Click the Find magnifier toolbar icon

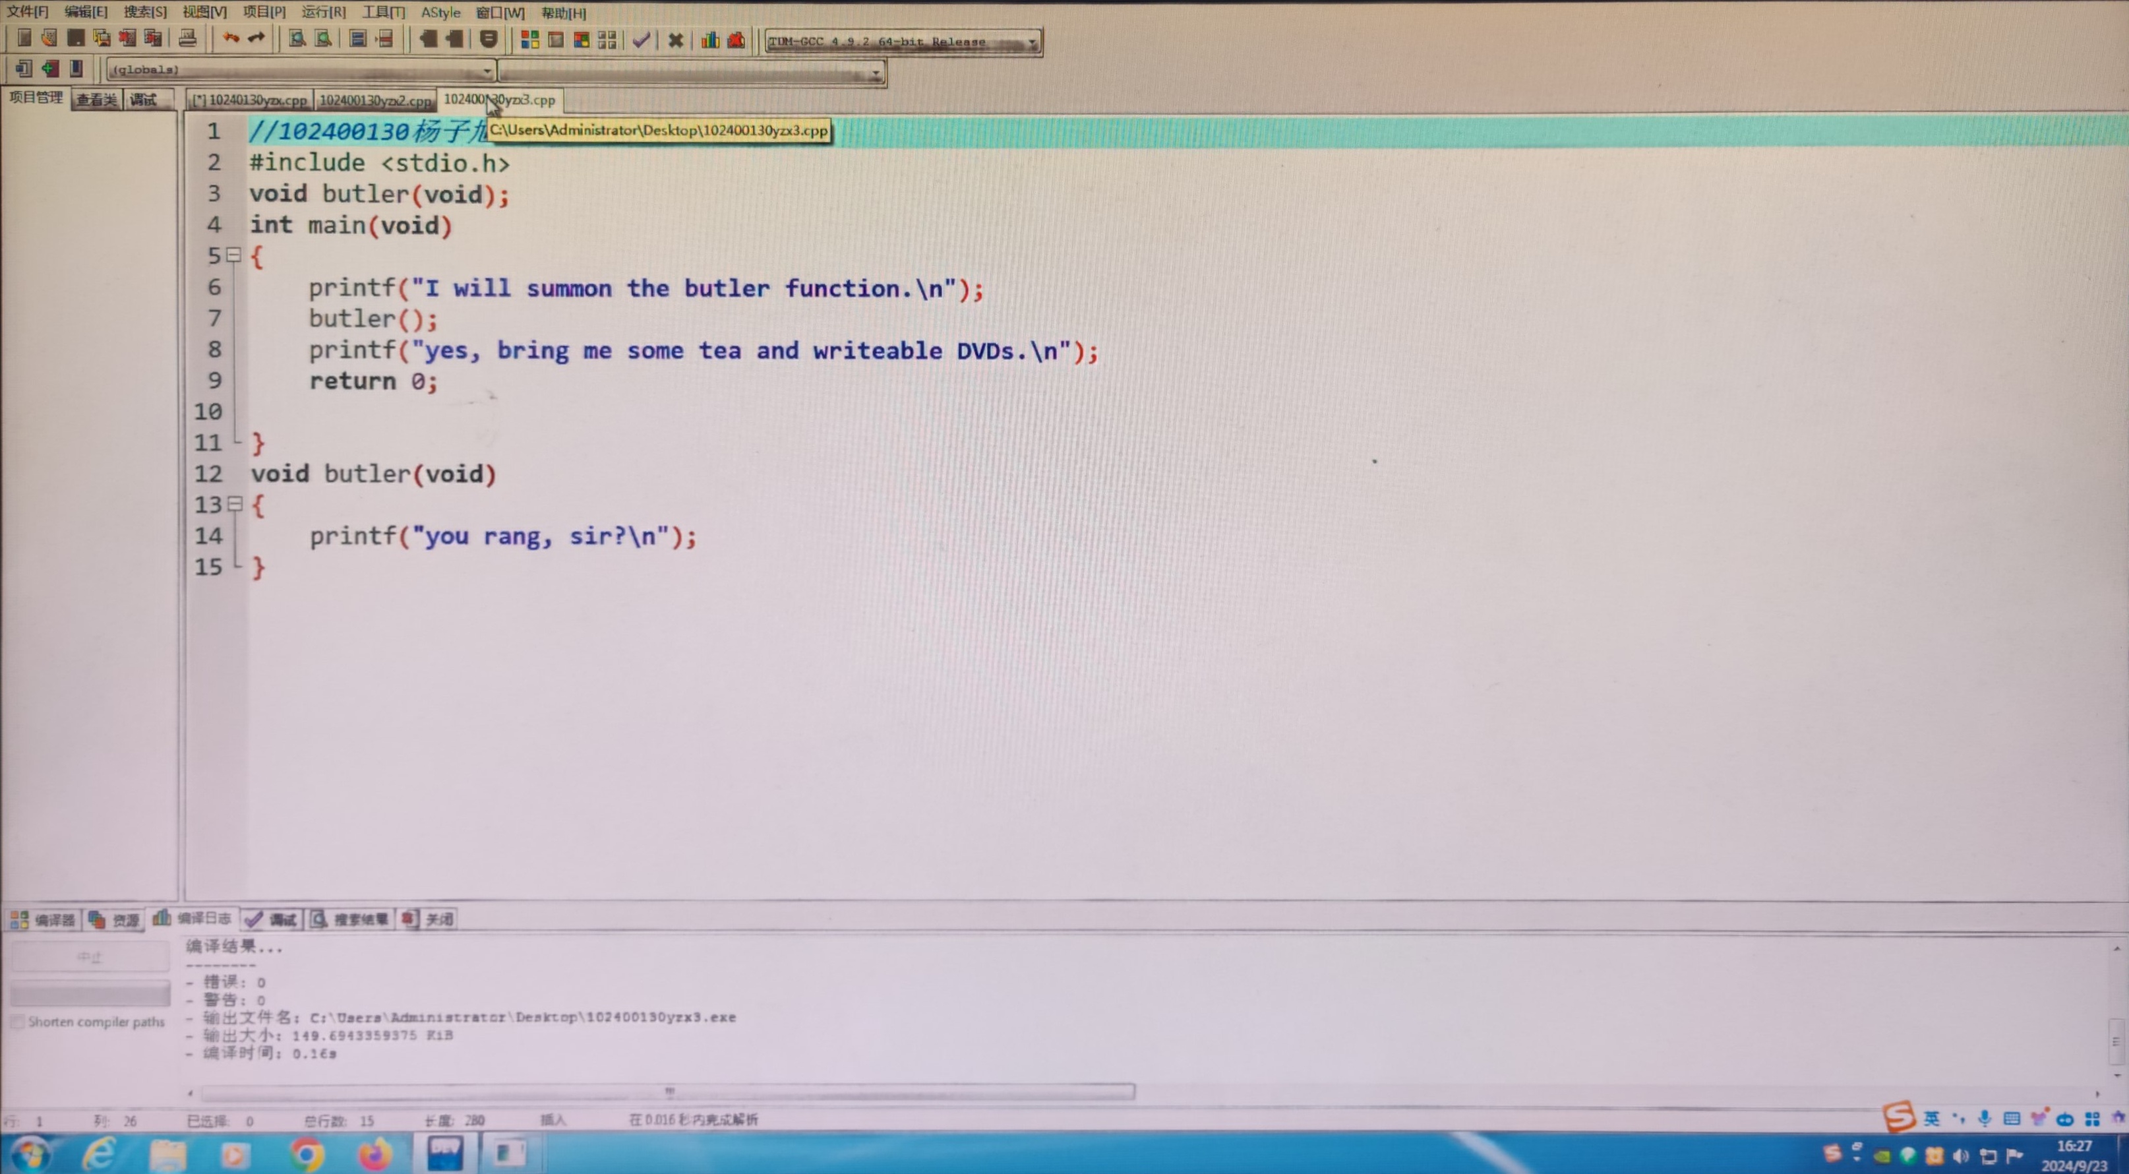coord(297,39)
